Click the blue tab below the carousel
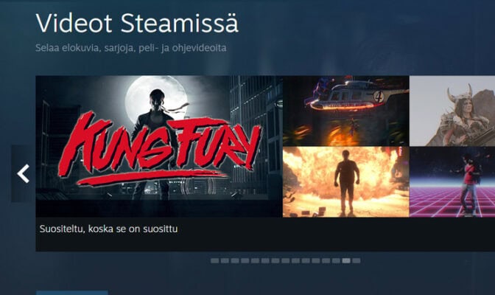 click(72, 293)
